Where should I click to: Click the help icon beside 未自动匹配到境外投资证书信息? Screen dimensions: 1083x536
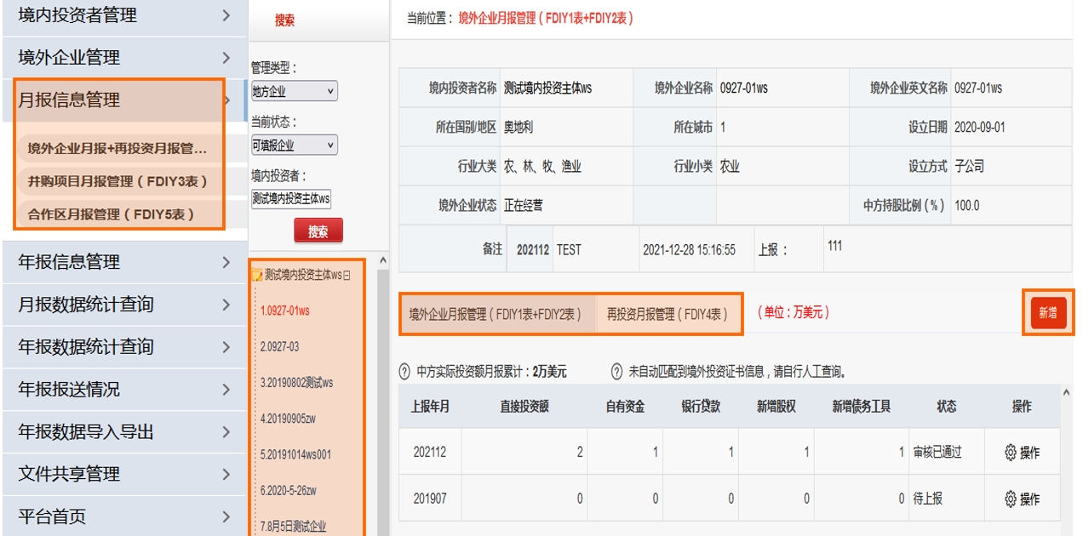[x=617, y=372]
